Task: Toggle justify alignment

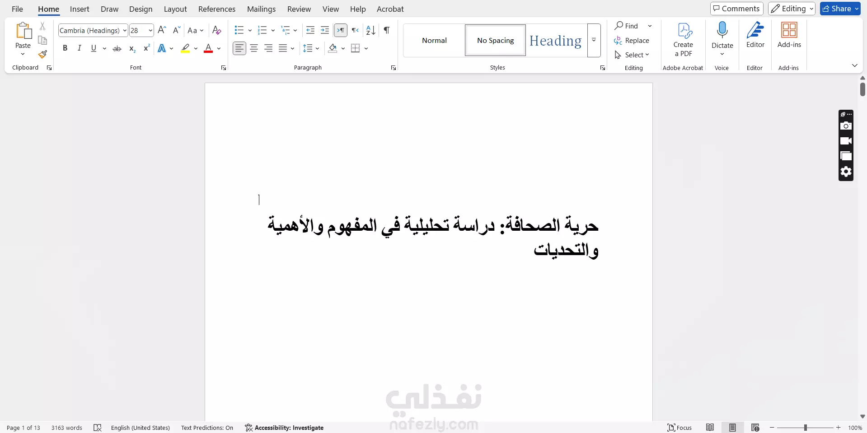Action: click(x=283, y=48)
